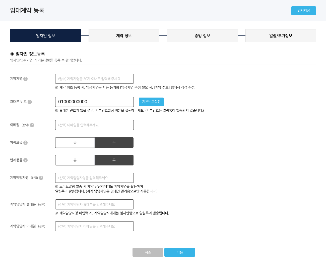Click the 휴대폰 번호 field label
The width and height of the screenshot is (326, 263).
(18, 102)
